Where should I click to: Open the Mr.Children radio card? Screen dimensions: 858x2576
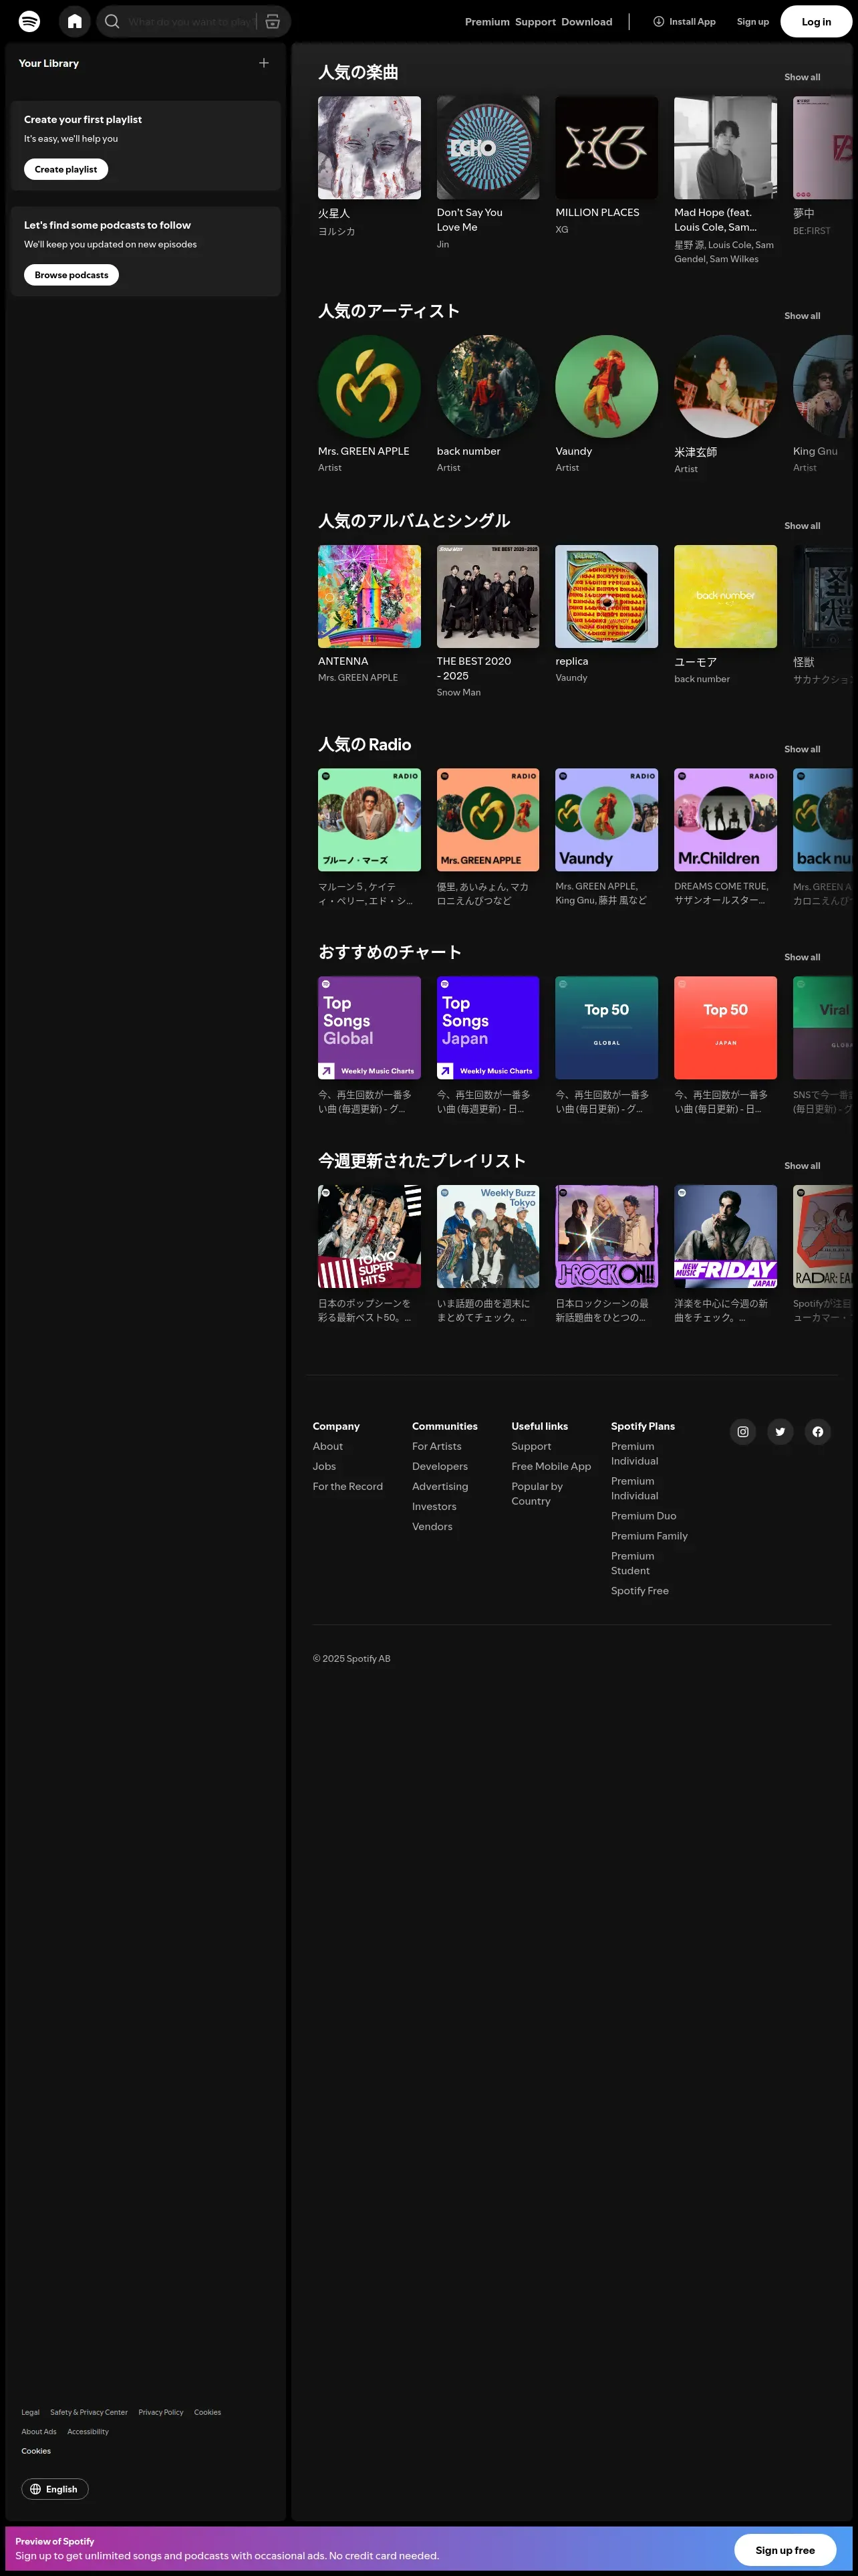click(x=725, y=820)
